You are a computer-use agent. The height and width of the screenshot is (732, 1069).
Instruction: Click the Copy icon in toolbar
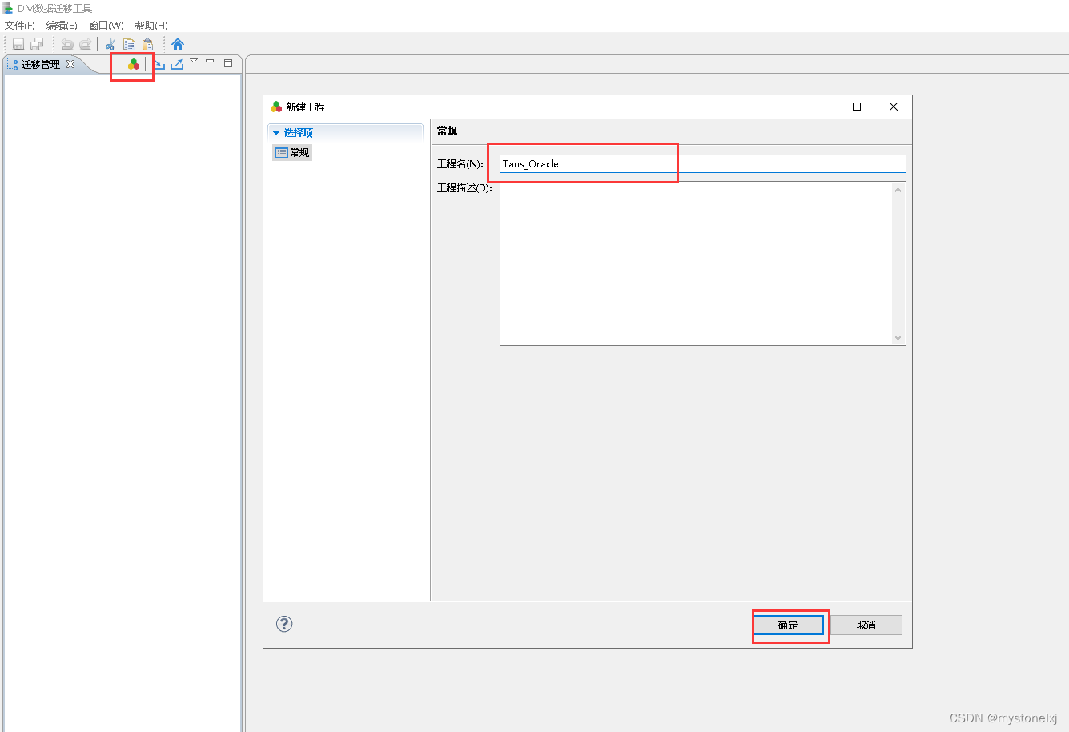tap(129, 44)
